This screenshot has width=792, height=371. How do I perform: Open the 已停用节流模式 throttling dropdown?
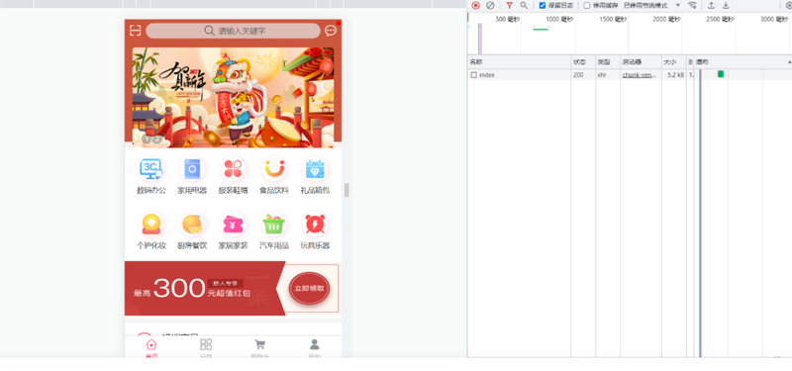point(651,6)
